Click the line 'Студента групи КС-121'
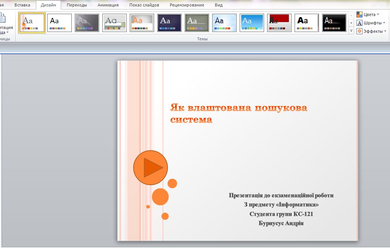Viewport: 390px width, 248px height. [281, 214]
